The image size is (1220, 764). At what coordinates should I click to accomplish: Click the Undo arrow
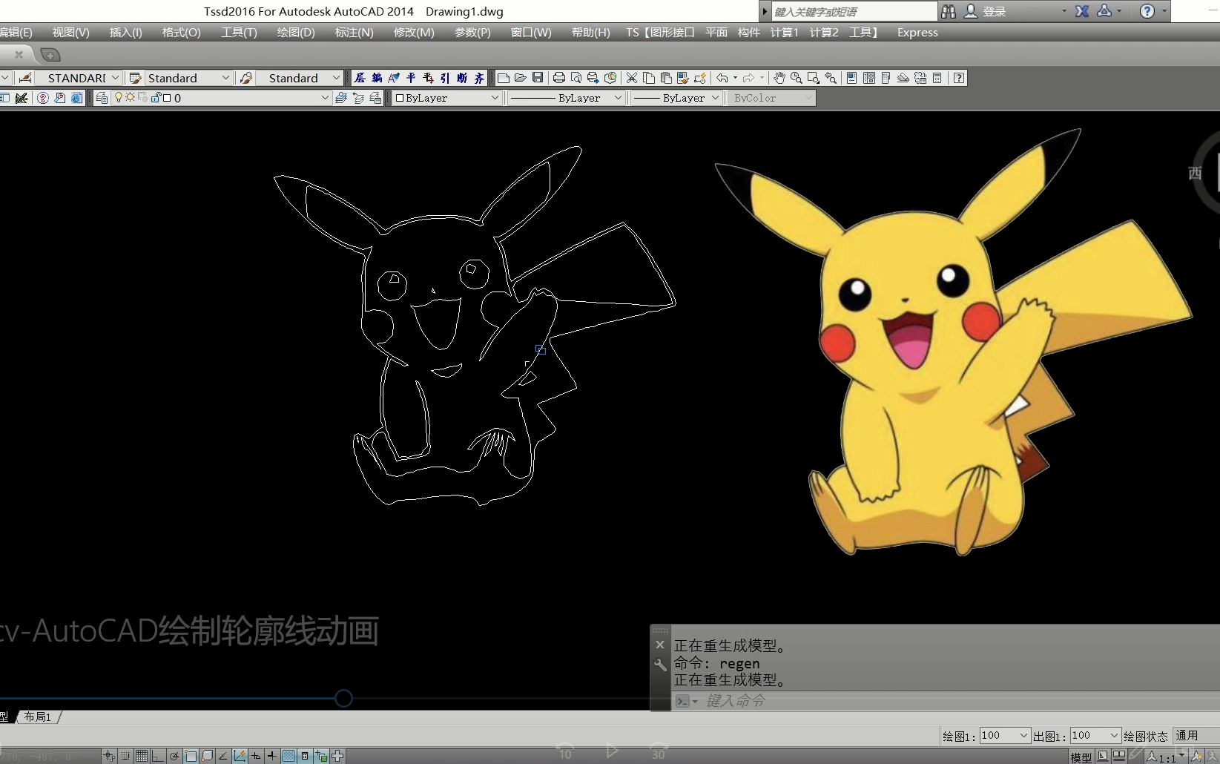click(722, 78)
